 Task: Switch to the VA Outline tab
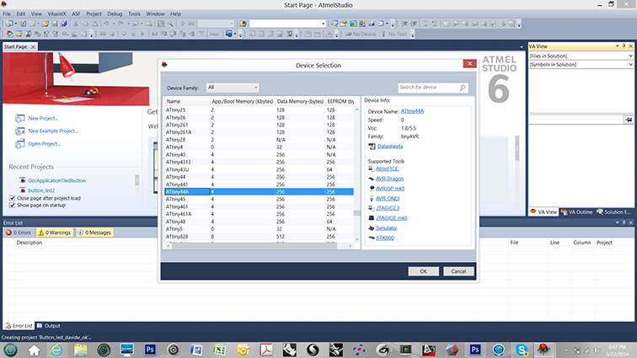pyautogui.click(x=577, y=212)
